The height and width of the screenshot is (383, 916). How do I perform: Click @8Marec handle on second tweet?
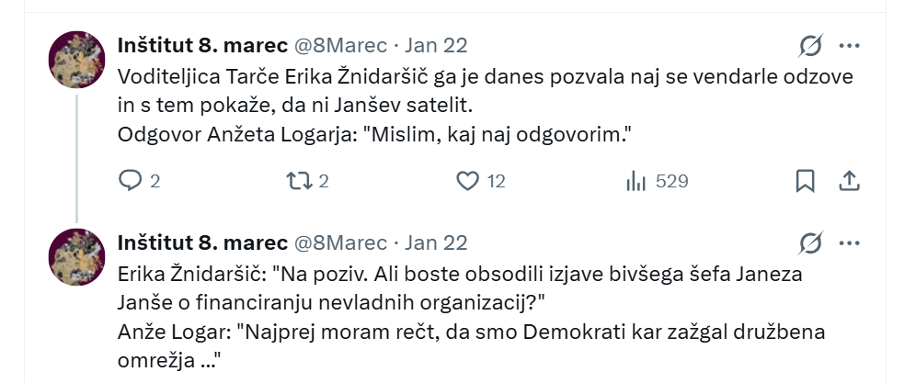pos(339,242)
